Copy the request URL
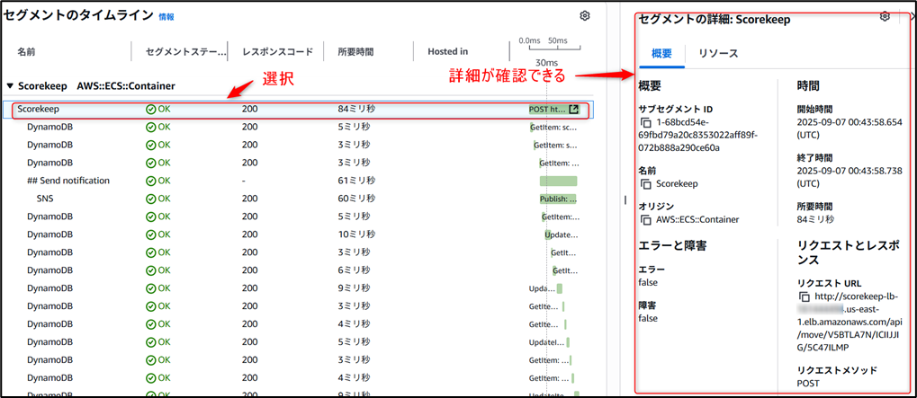917x398 pixels. click(x=804, y=296)
